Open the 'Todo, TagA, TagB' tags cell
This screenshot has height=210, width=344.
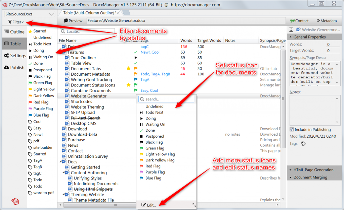[x=155, y=74]
